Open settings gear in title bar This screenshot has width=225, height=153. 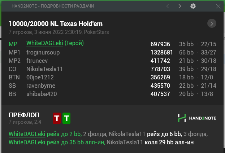(x=193, y=6)
